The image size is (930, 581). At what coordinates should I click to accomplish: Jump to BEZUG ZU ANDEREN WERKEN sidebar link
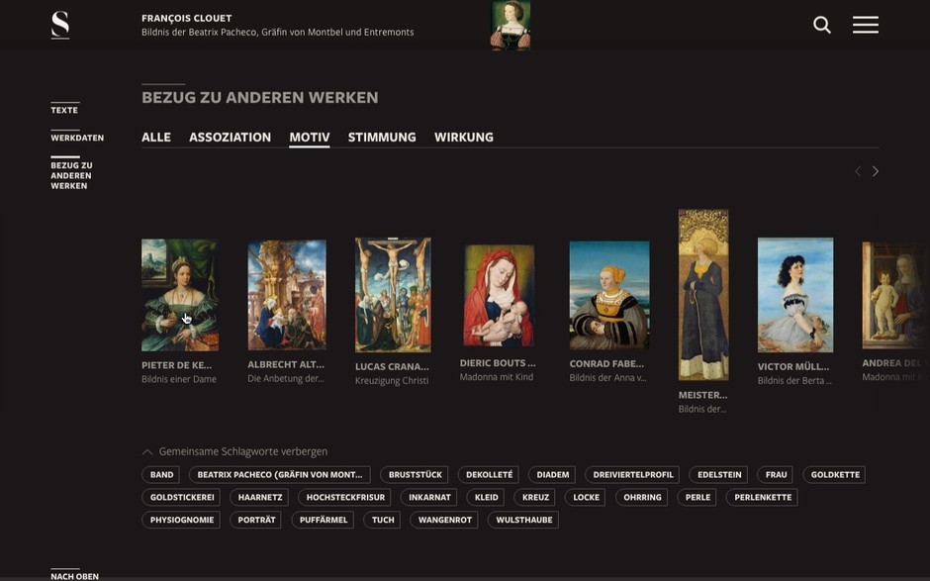[71, 175]
